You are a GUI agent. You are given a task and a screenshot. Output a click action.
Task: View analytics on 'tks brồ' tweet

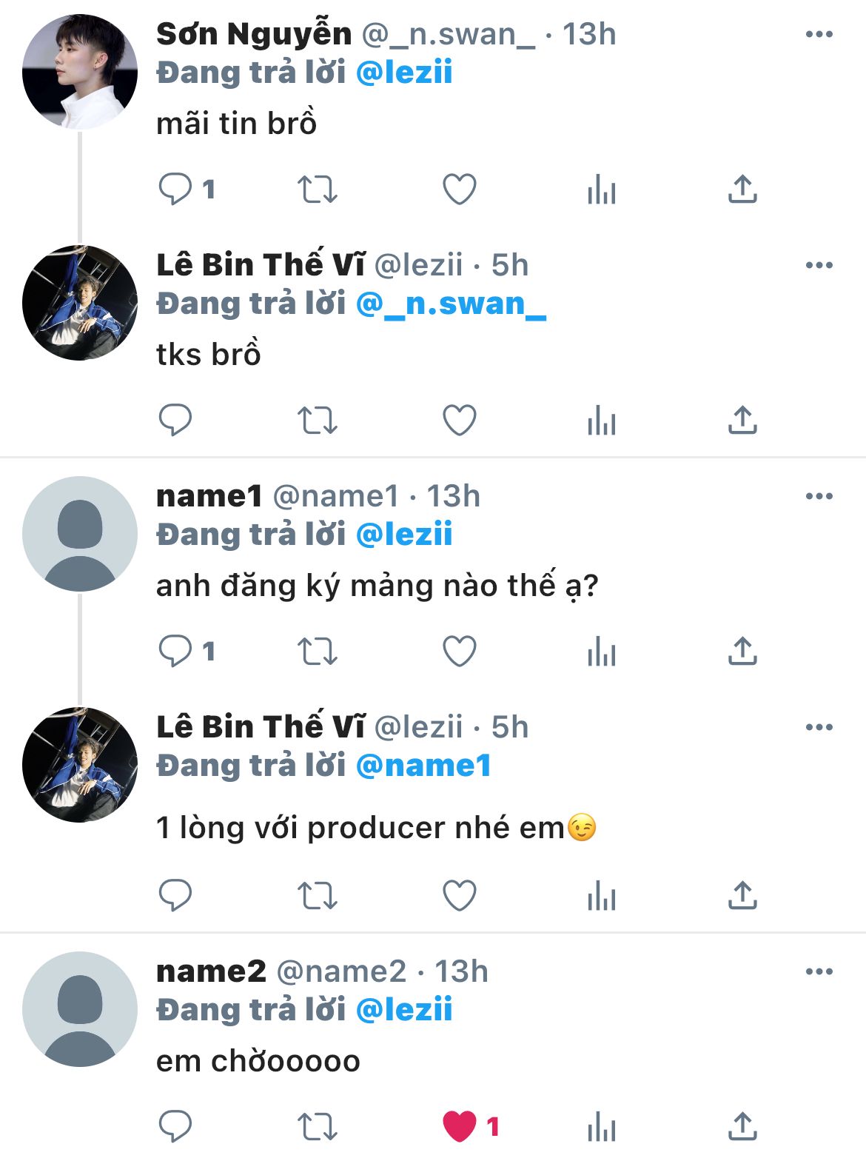click(x=601, y=420)
